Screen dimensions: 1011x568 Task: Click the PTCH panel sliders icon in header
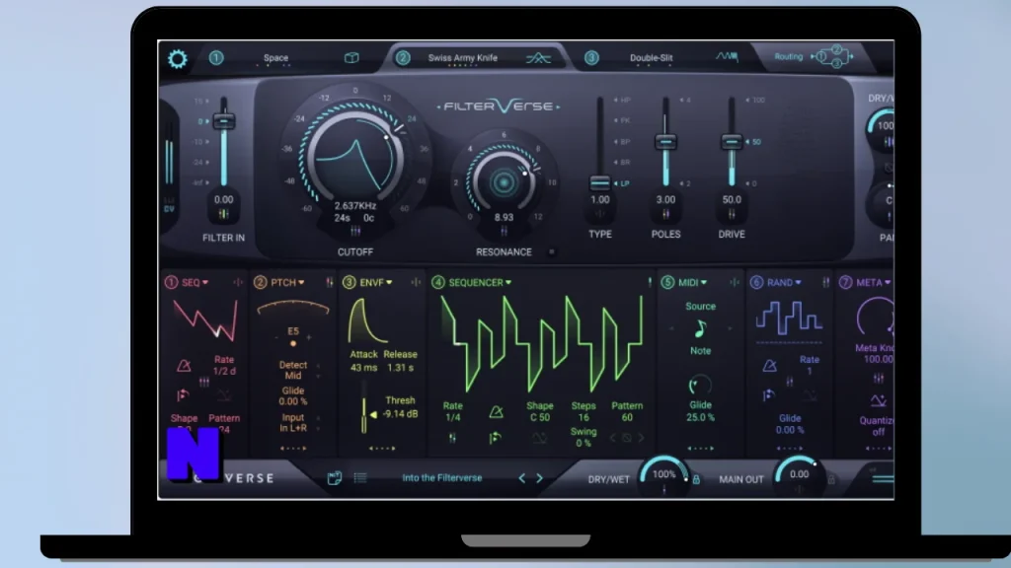pyautogui.click(x=330, y=282)
